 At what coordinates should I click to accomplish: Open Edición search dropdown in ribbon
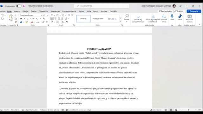click(x=127, y=18)
